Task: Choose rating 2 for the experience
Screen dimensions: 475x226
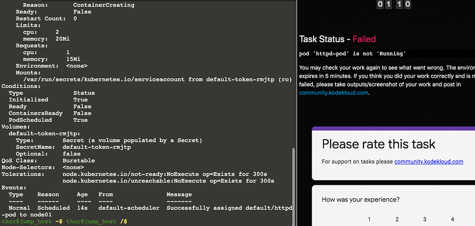Action: tap(397, 219)
